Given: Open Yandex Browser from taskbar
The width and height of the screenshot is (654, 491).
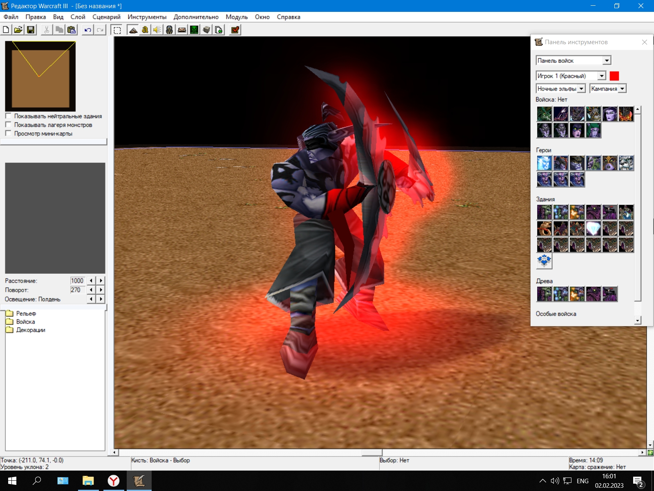Looking at the screenshot, I should click(x=113, y=481).
